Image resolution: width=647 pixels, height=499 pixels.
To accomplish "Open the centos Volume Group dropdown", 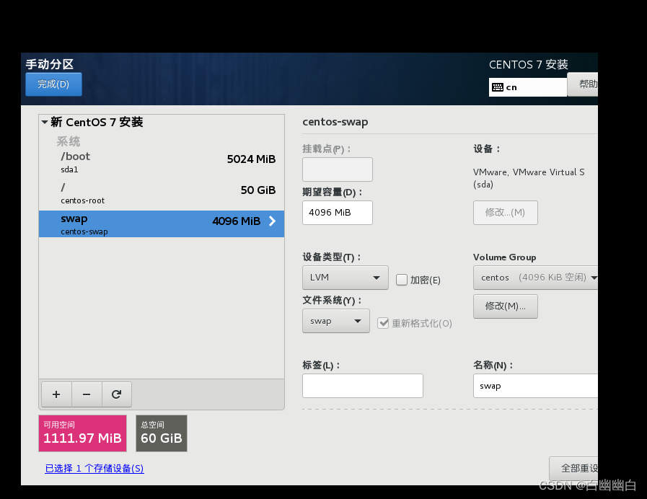I will (x=536, y=278).
